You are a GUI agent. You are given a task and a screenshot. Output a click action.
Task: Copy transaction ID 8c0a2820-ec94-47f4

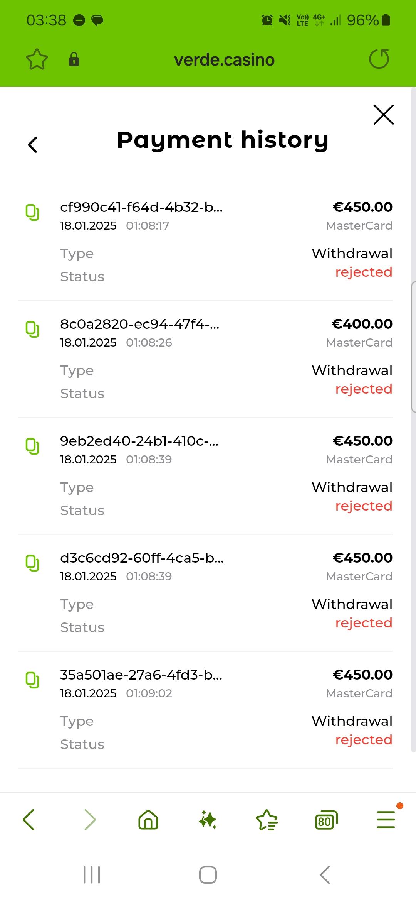(x=32, y=330)
